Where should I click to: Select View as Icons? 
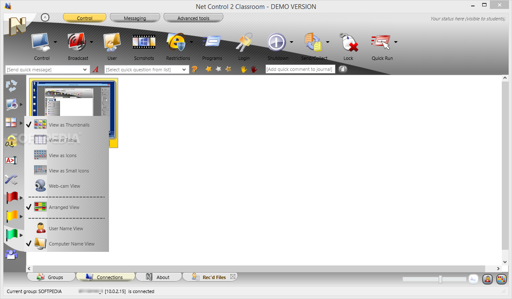coord(66,155)
